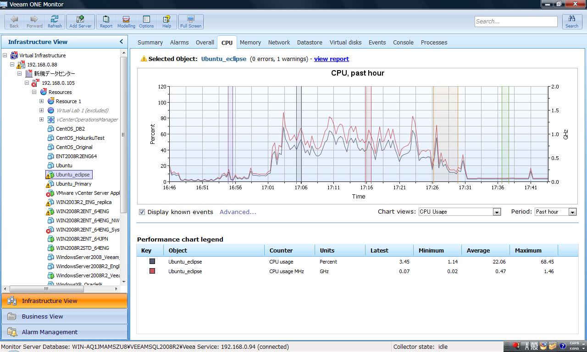Open the Report tool

coord(106,22)
